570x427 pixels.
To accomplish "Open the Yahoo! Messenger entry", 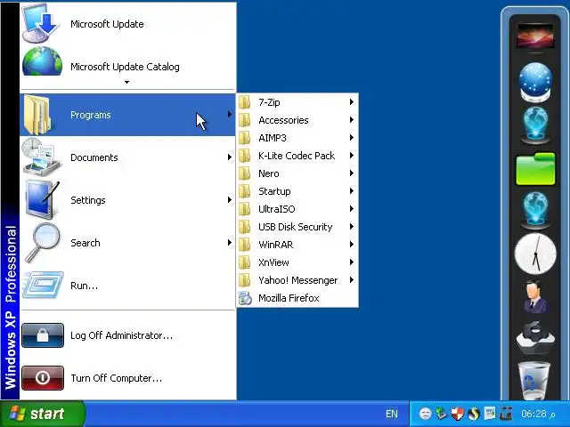I will [x=297, y=280].
